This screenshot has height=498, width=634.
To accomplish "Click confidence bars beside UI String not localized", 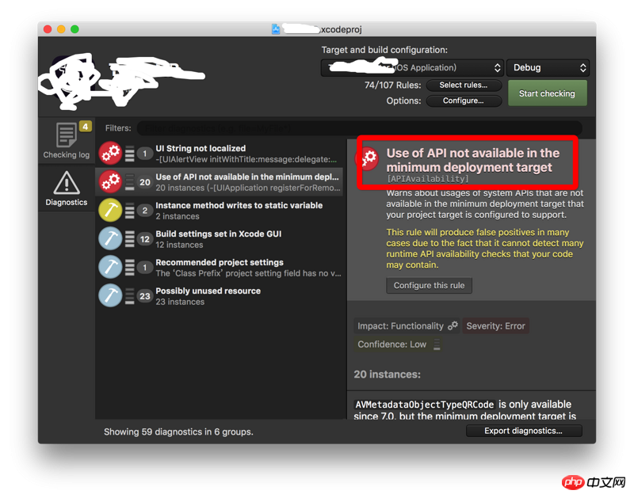I will (129, 154).
